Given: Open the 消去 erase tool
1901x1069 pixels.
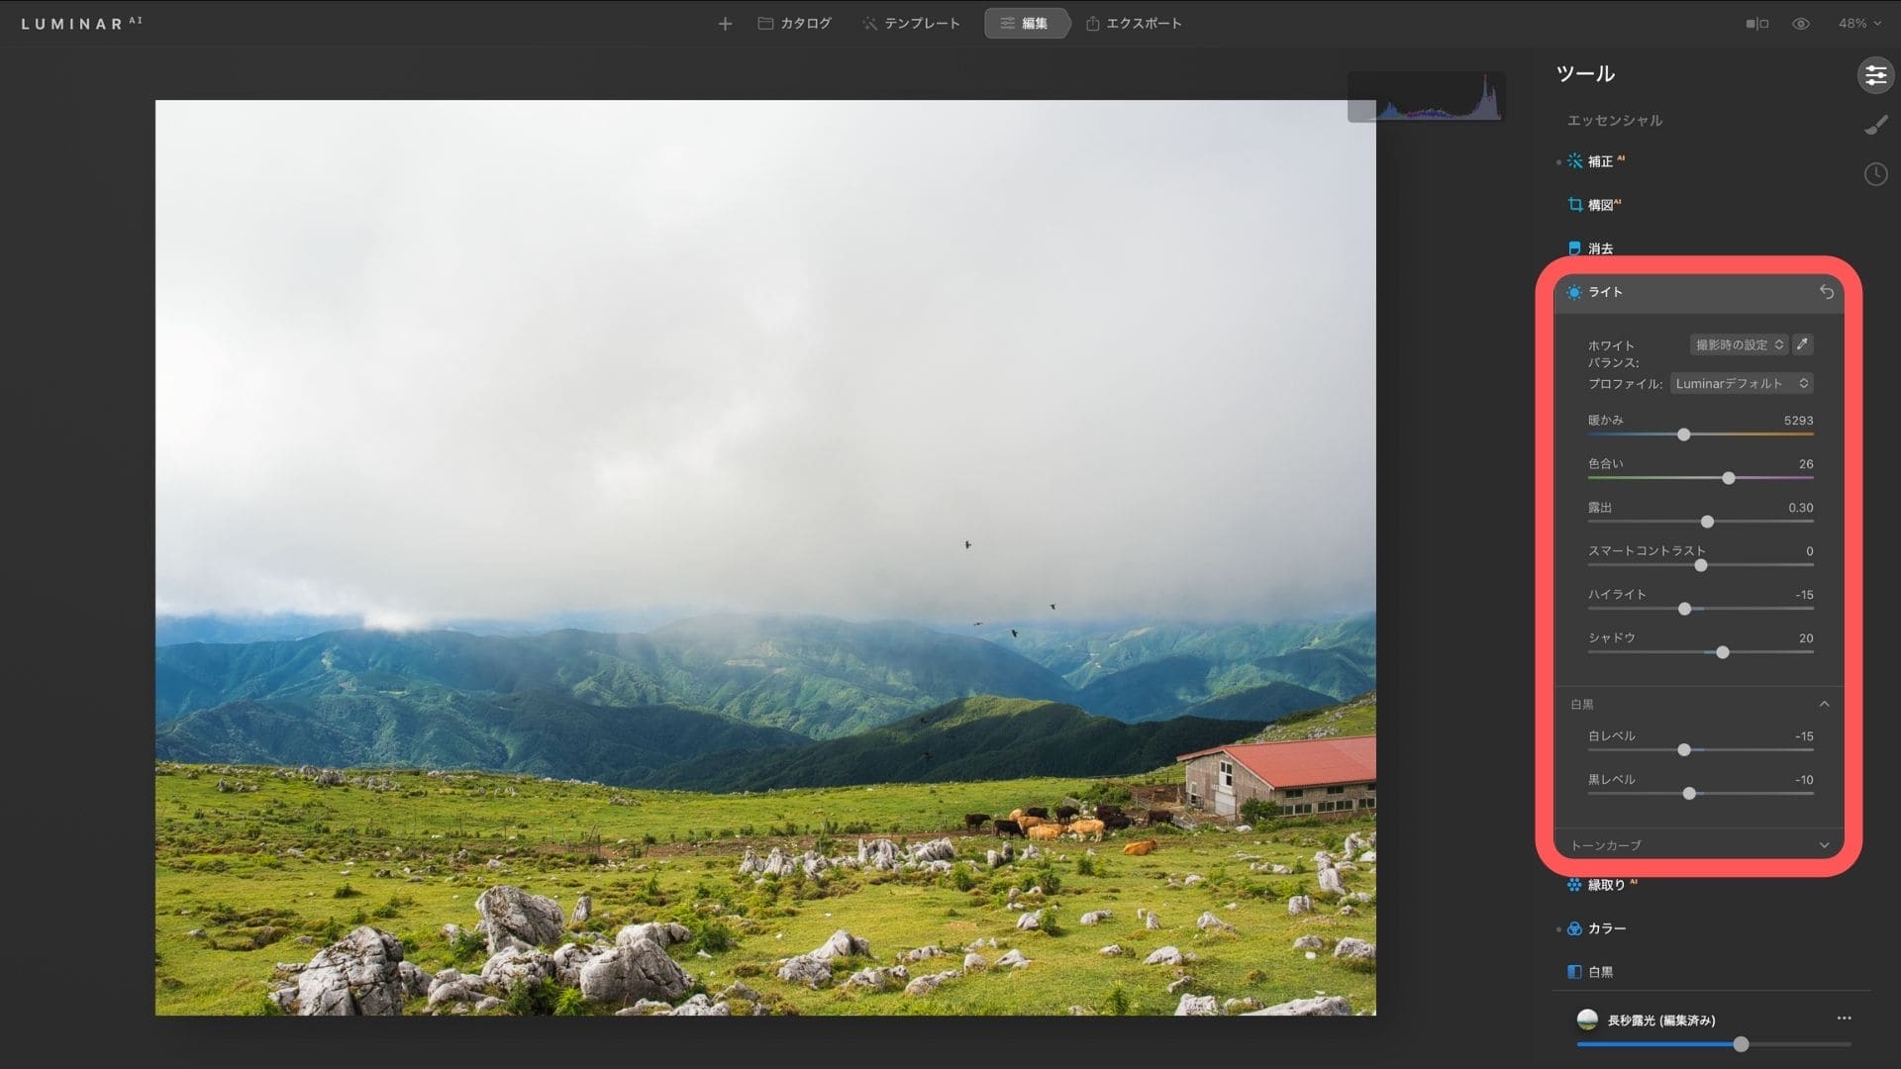Looking at the screenshot, I should [1599, 248].
